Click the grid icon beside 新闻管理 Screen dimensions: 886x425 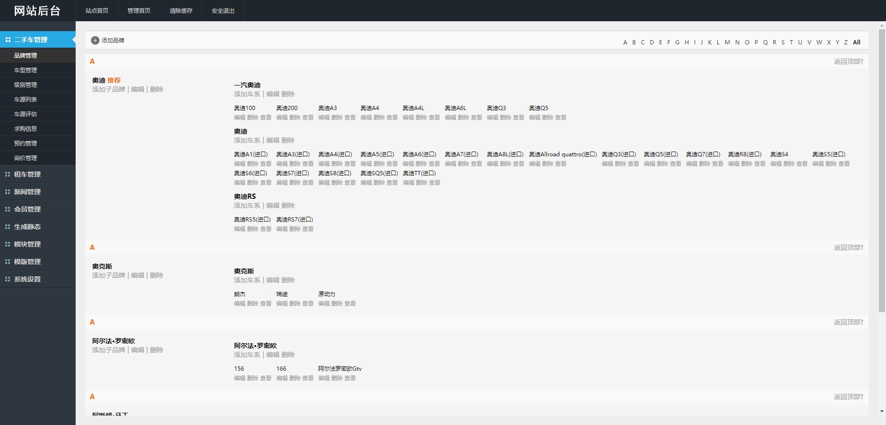tap(8, 192)
